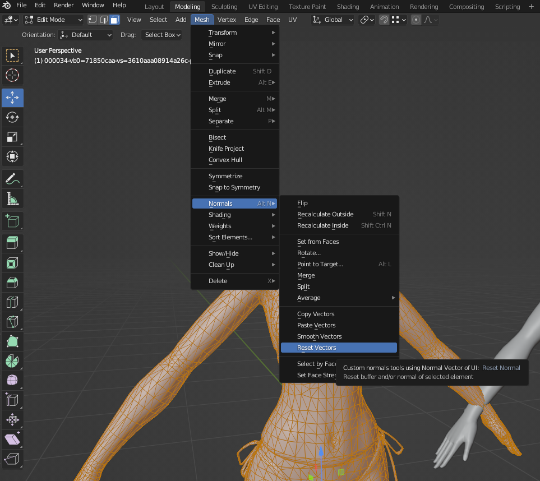540x481 pixels.
Task: Add a new workspace with plus icon
Action: pos(531,7)
